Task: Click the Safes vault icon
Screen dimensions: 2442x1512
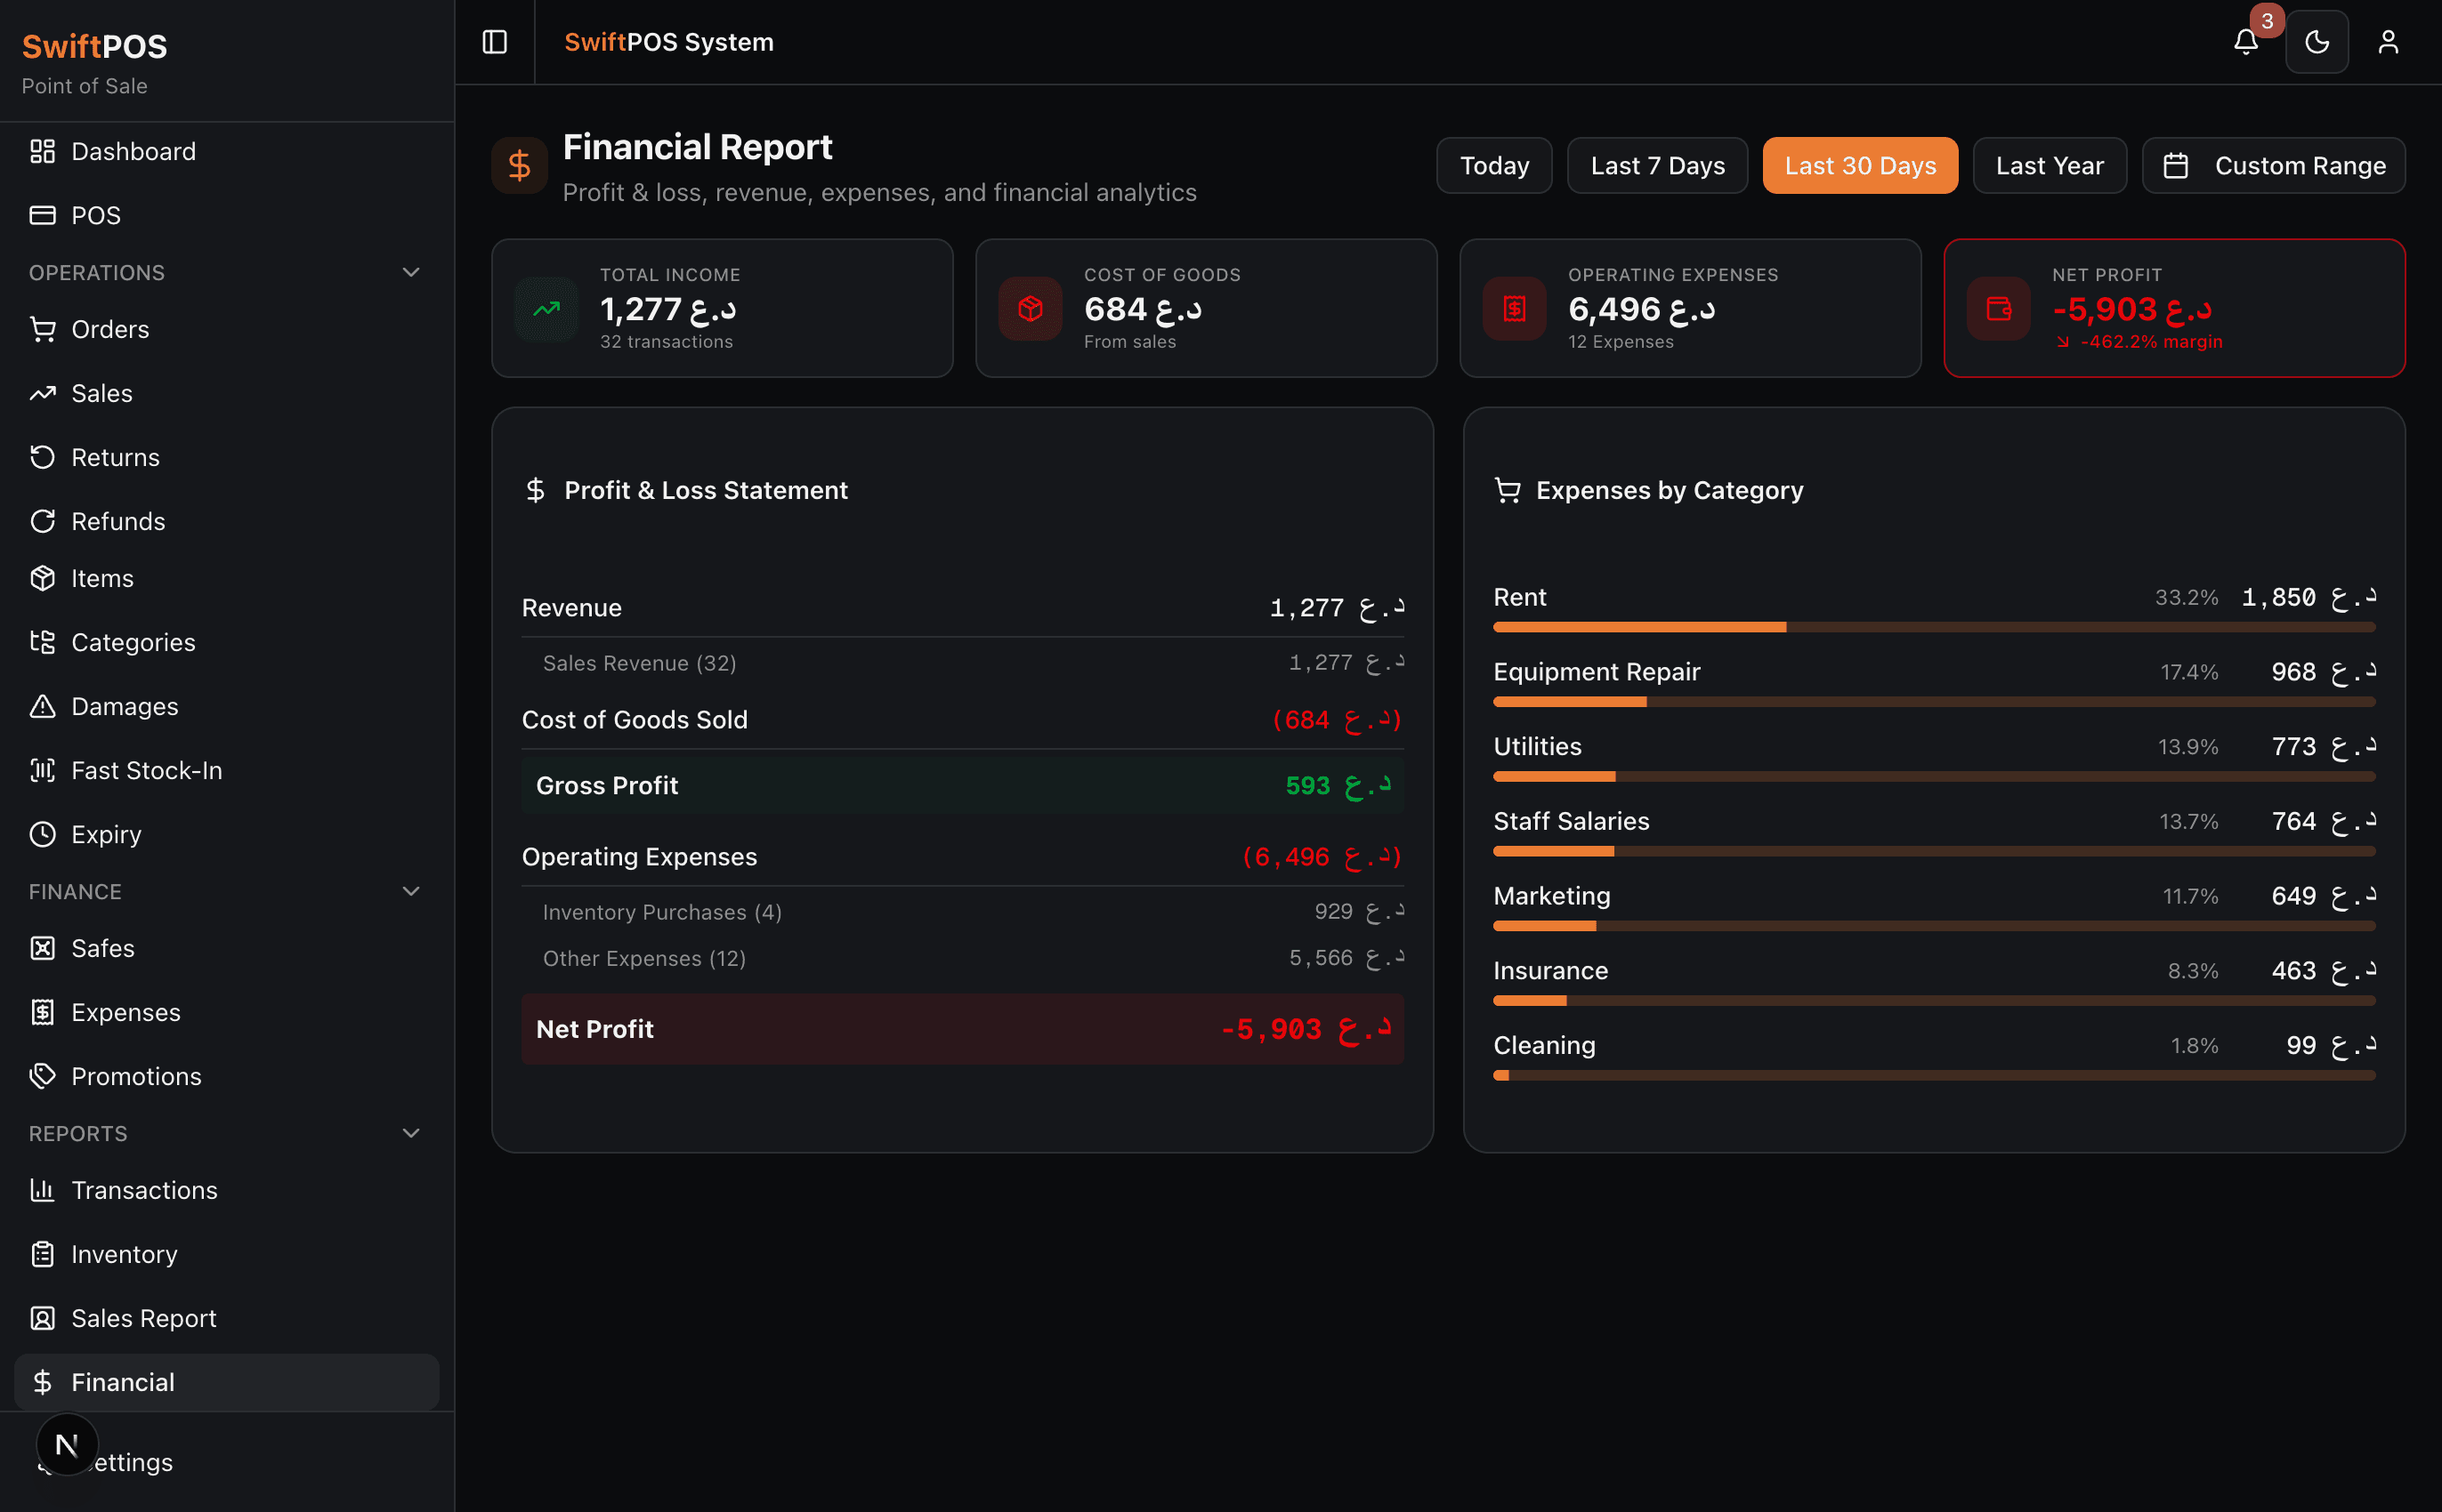Action: coord(42,948)
